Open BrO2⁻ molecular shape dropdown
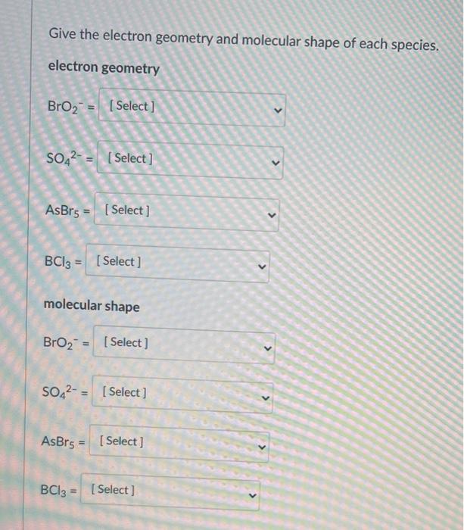The width and height of the screenshot is (464, 530). [184, 344]
